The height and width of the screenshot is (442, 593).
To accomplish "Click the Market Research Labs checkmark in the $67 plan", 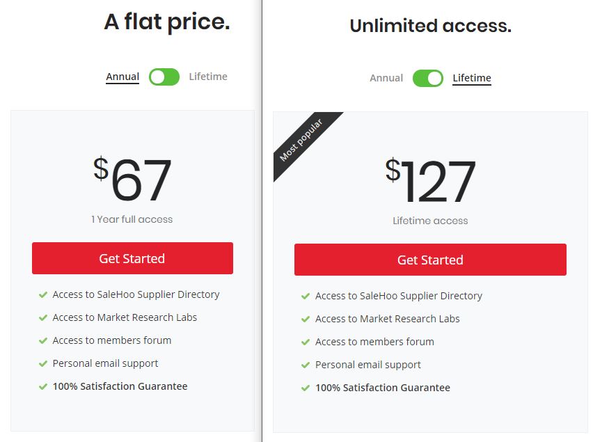I will [x=43, y=318].
